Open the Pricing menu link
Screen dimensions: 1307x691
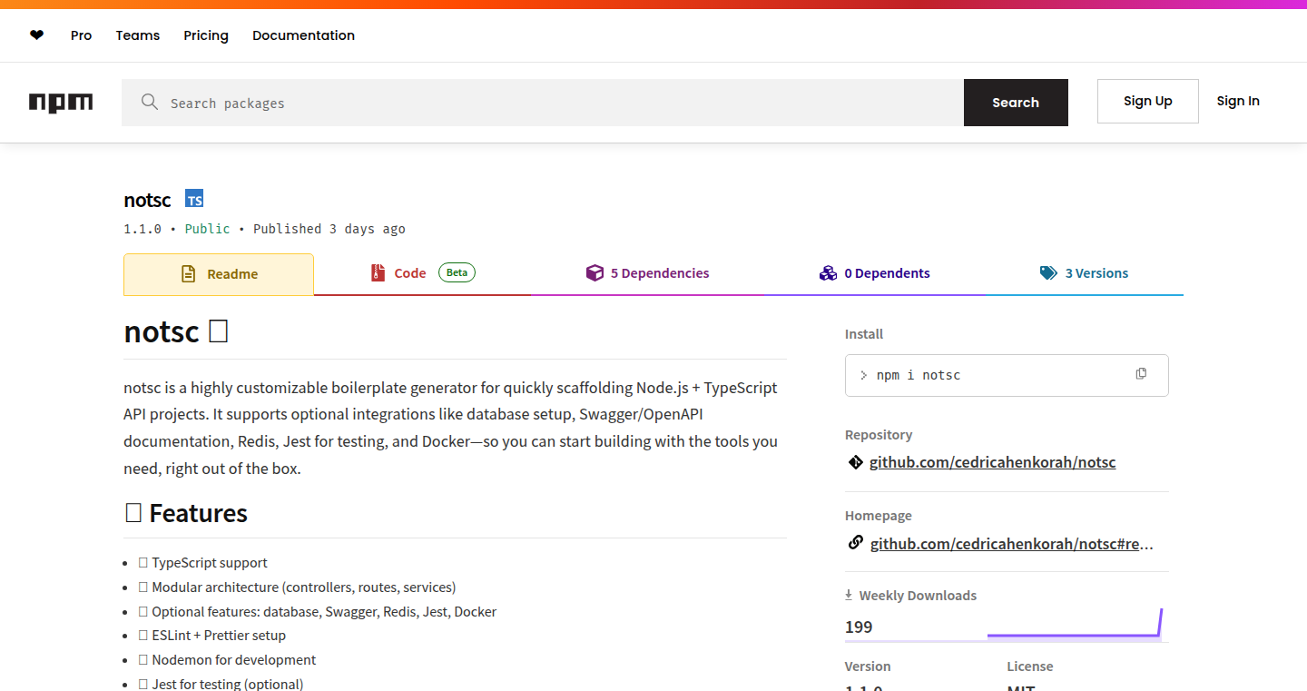click(x=206, y=35)
